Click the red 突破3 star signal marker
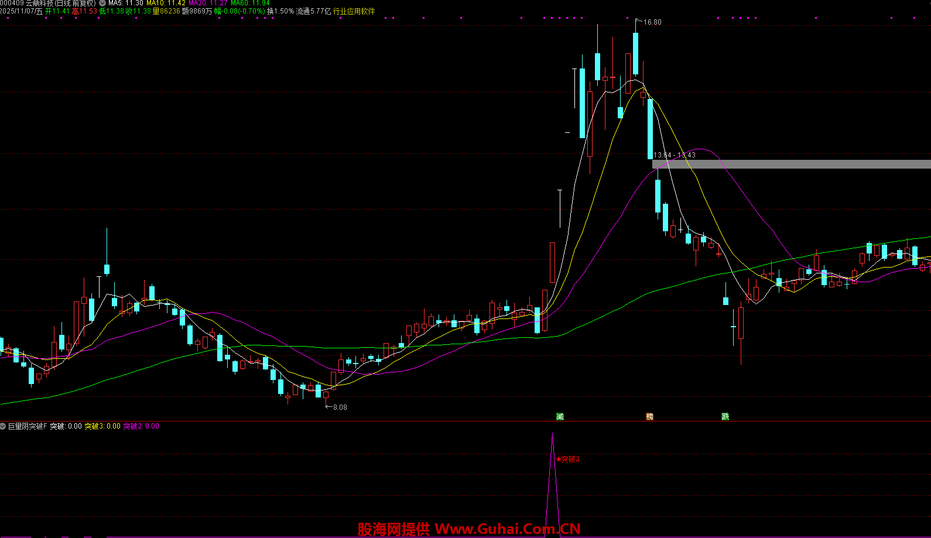 coord(568,460)
